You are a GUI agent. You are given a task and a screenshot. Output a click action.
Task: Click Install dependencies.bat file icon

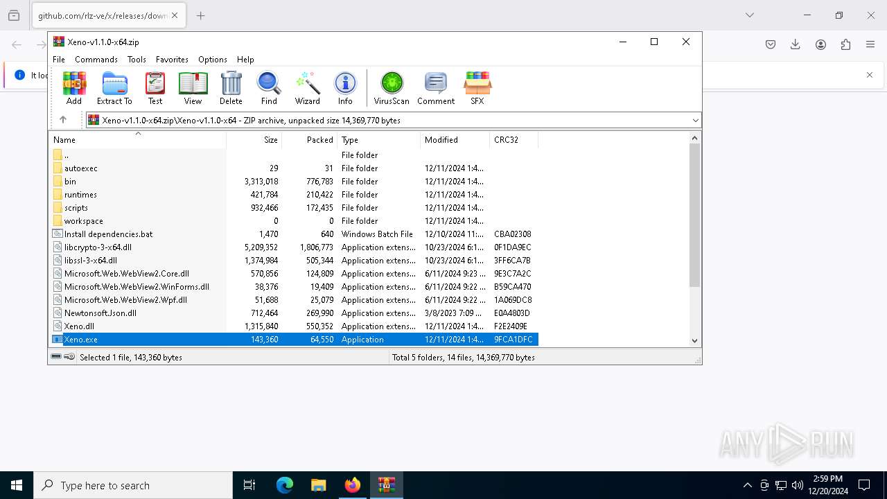tap(58, 234)
